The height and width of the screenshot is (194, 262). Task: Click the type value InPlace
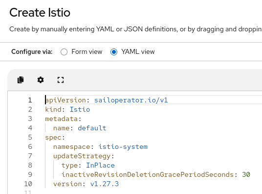tap(100, 166)
